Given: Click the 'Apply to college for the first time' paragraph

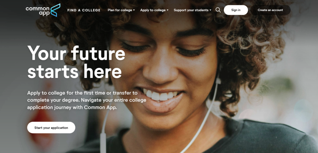Looking at the screenshot, I should [87, 100].
